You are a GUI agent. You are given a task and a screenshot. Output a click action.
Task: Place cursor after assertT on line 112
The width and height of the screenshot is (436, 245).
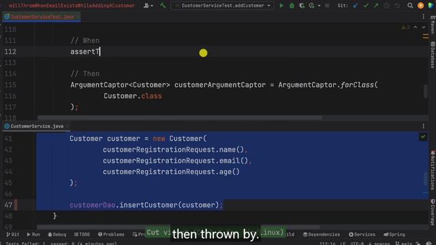pyautogui.click(x=100, y=52)
